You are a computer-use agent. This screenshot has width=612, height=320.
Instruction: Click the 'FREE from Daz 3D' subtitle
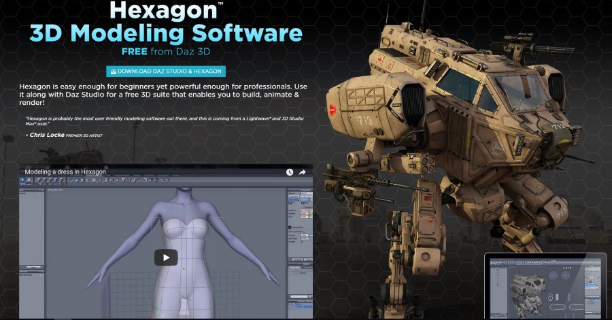(x=166, y=52)
